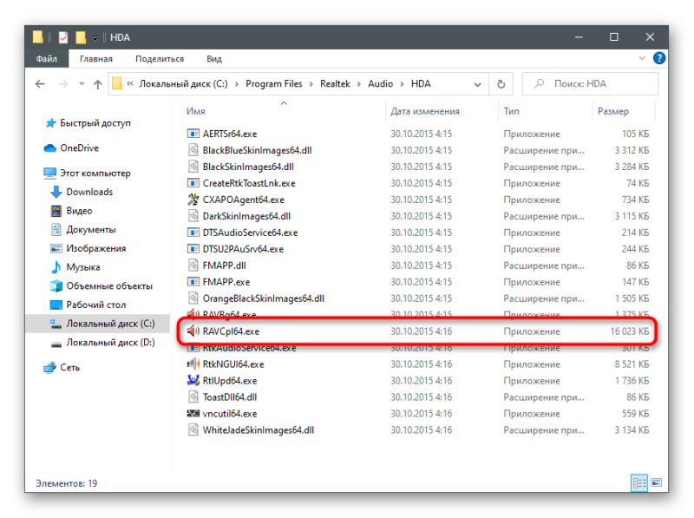Click the Видео film icon

coord(56,211)
